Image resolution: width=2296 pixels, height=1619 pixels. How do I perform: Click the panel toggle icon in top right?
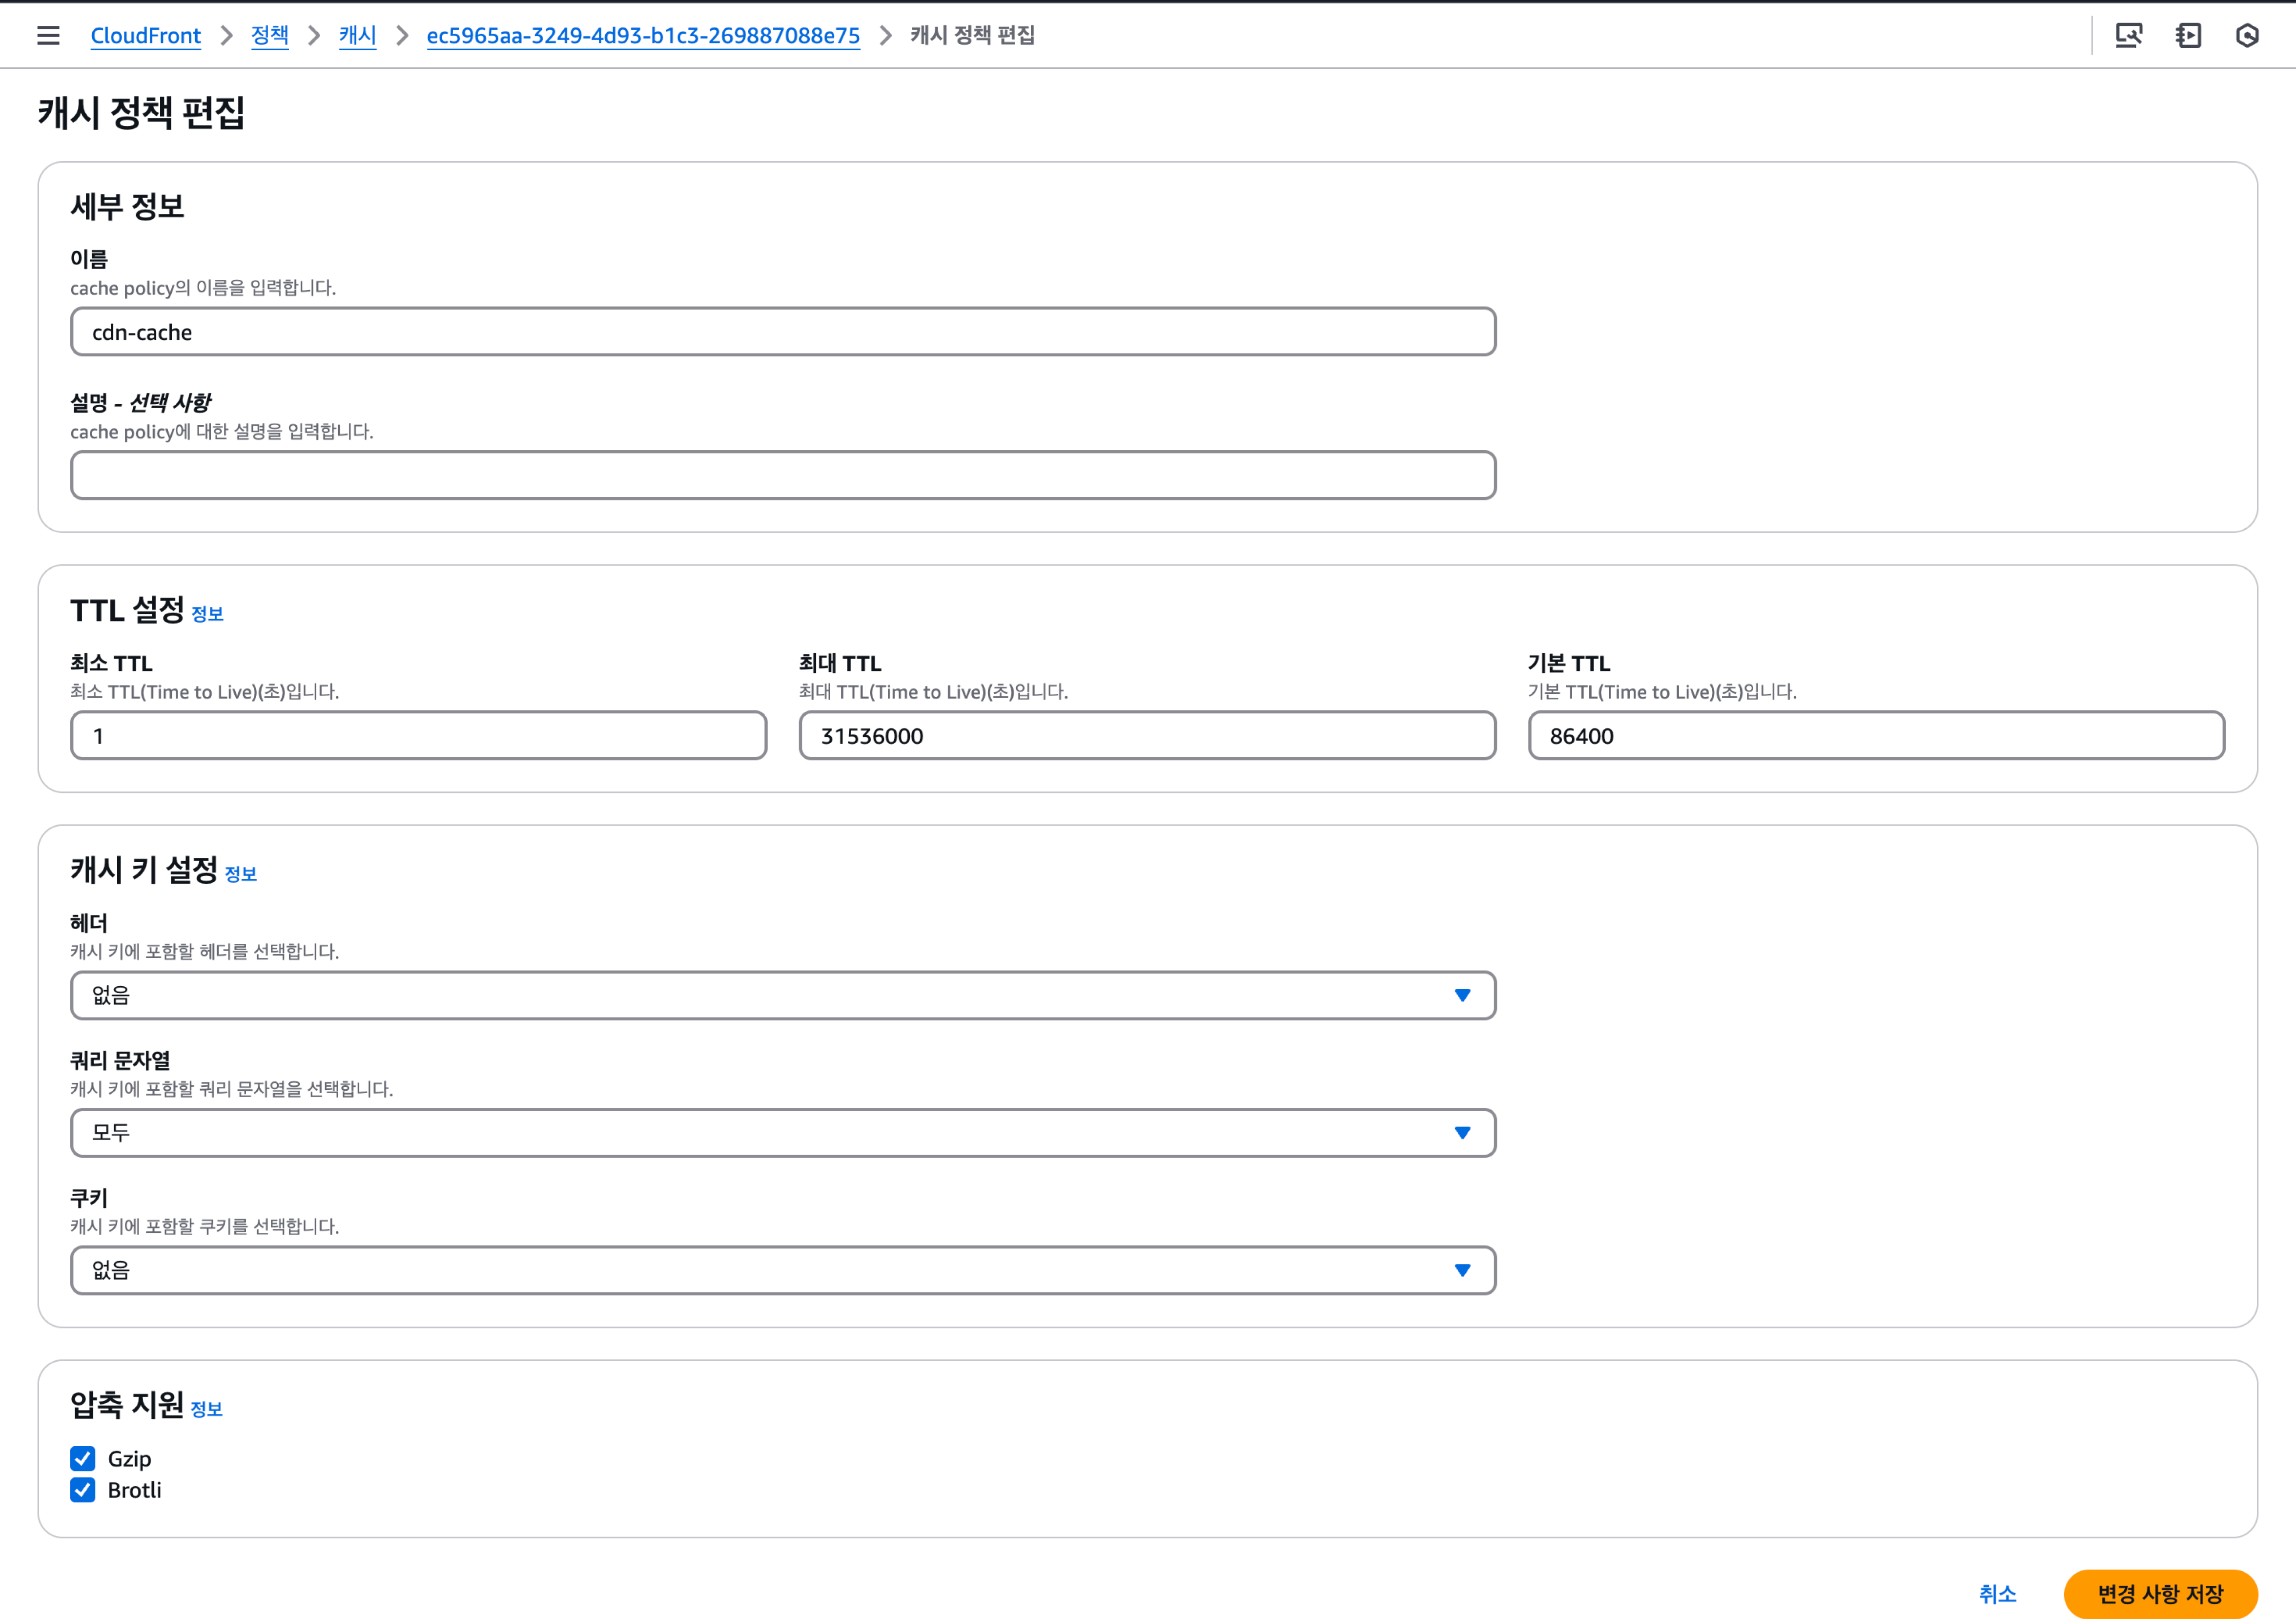pos(2188,36)
